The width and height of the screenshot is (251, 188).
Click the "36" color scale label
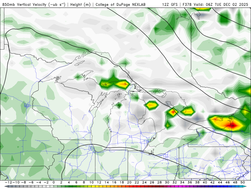(x=190, y=182)
